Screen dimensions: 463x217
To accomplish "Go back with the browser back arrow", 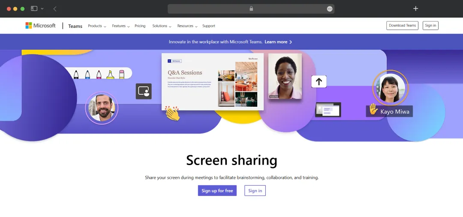I will click(x=55, y=9).
